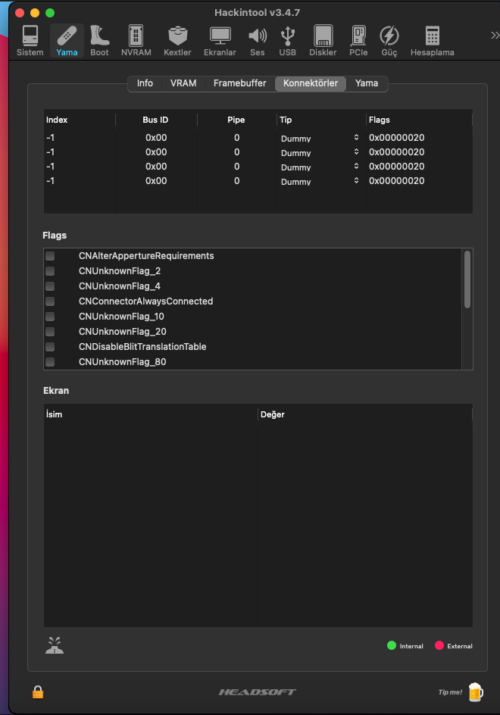Screen dimensions: 500x715
Task: Select the VRAM tab
Action: pos(183,83)
